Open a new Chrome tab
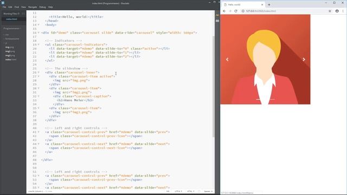347x195 pixels. [269, 4]
